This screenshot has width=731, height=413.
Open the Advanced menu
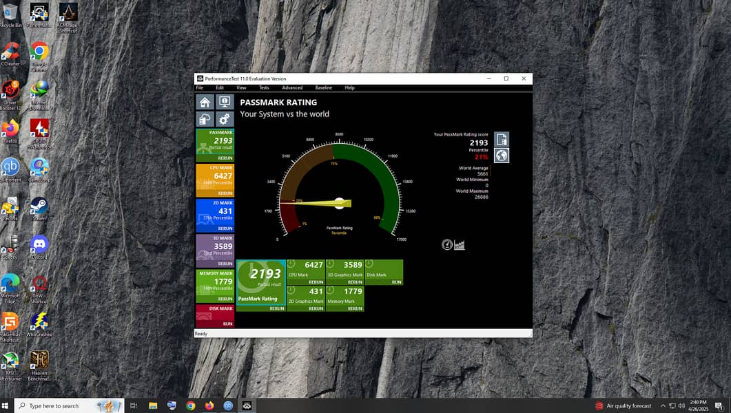292,87
